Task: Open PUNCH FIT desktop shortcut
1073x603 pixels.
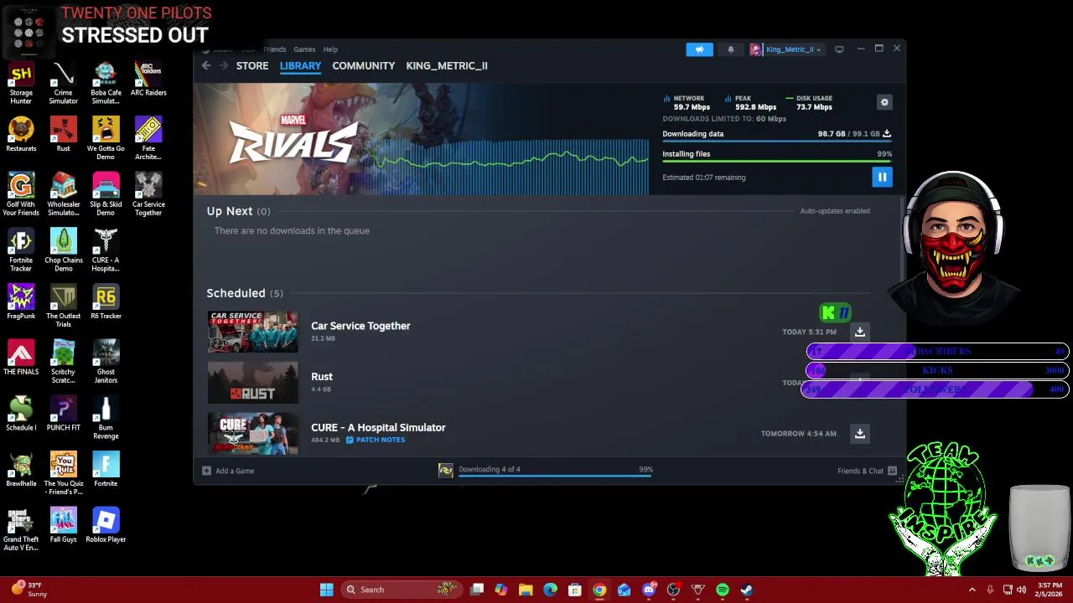Action: (x=63, y=414)
